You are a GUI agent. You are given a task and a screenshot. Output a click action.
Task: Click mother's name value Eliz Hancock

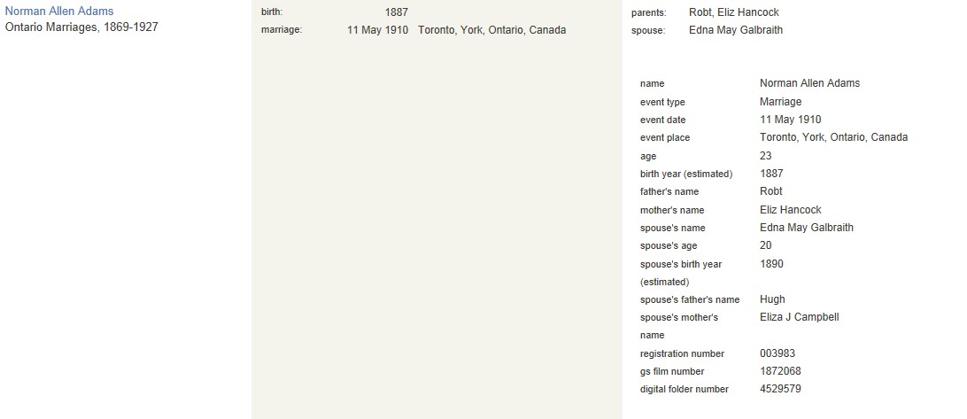click(x=791, y=209)
